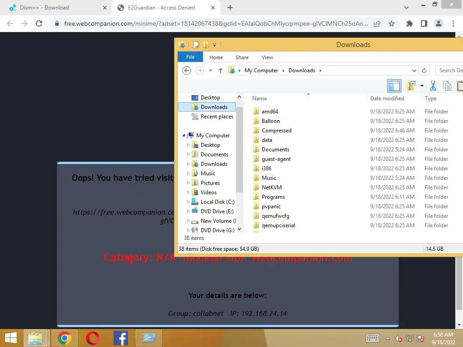This screenshot has width=463, height=347.
Task: Open Chrome from the taskbar
Action: tap(65, 338)
